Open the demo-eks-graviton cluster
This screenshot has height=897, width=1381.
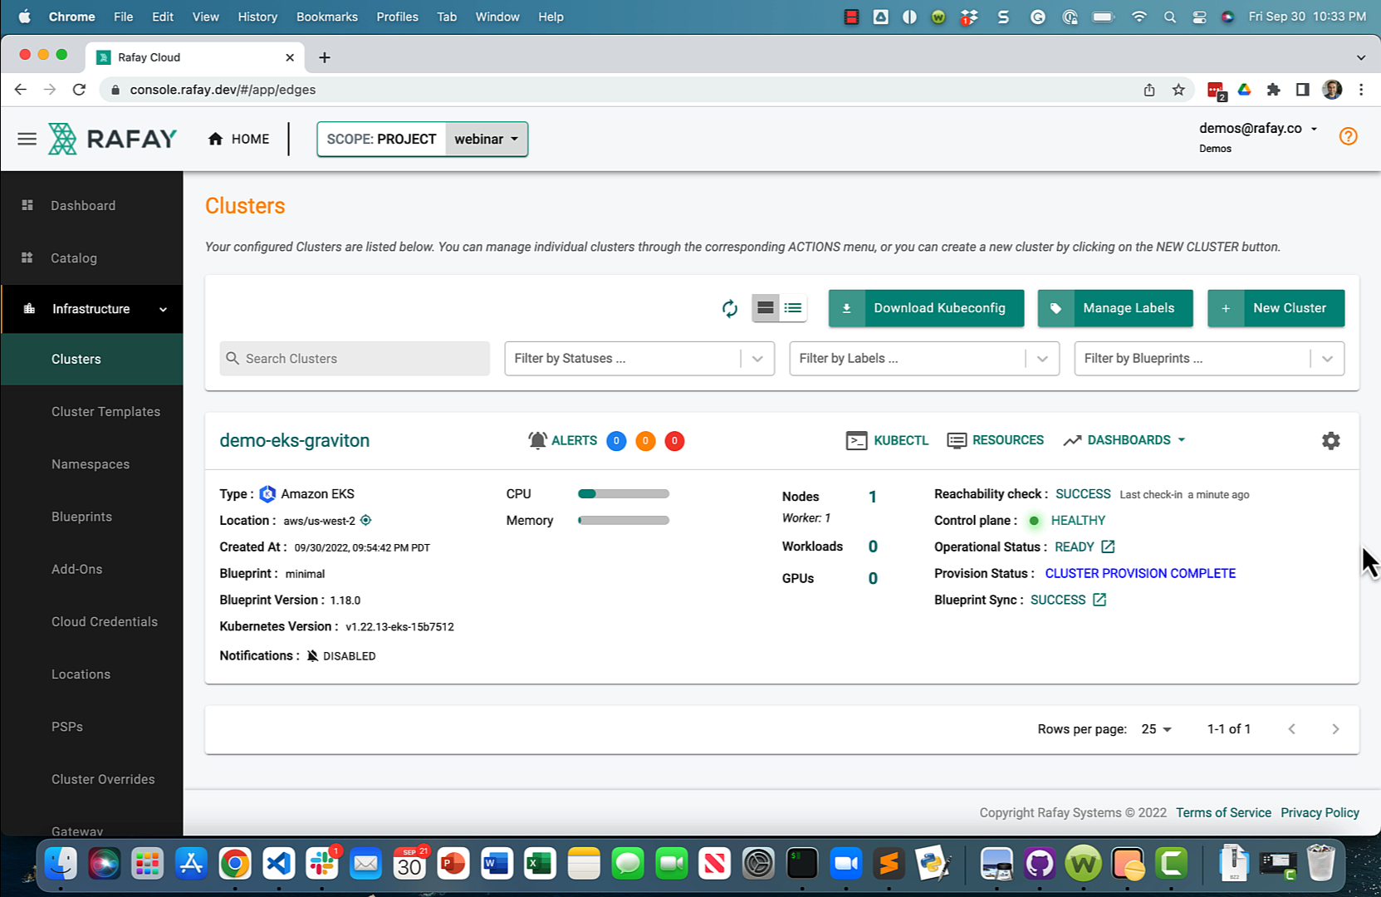click(294, 440)
